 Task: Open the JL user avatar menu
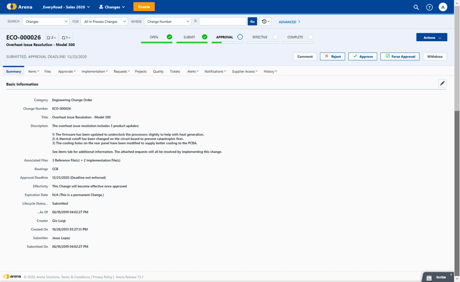(x=443, y=7)
